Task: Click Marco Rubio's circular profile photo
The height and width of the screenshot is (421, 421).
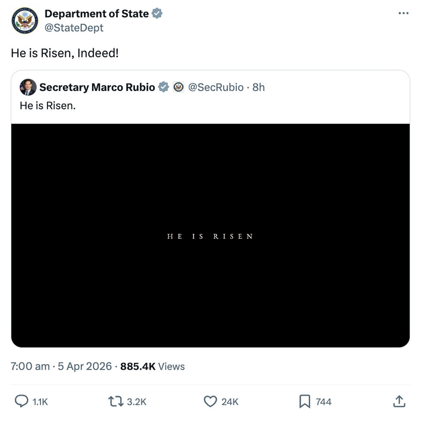Action: tap(28, 87)
